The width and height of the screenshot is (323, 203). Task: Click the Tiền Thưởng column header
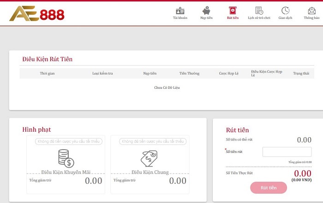(x=189, y=74)
